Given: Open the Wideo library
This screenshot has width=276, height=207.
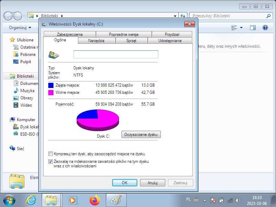Looking at the screenshot, I should [23, 105].
